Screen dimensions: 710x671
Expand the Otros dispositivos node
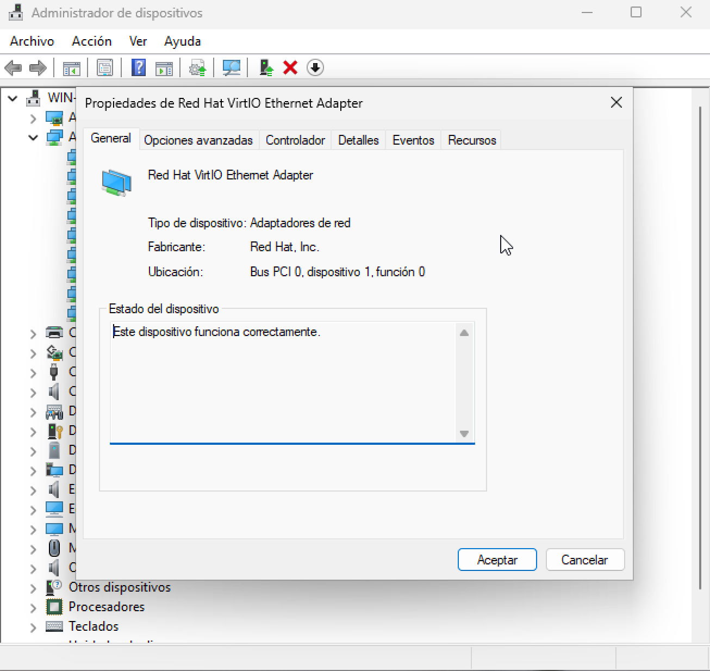[33, 588]
